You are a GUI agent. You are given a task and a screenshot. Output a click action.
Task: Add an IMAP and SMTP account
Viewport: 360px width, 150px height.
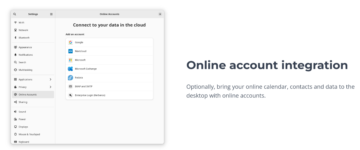(109, 86)
